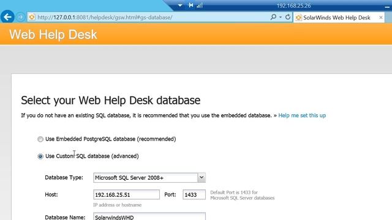Click the 192.168.25.26 connection title
The image size is (392, 220).
293,5
